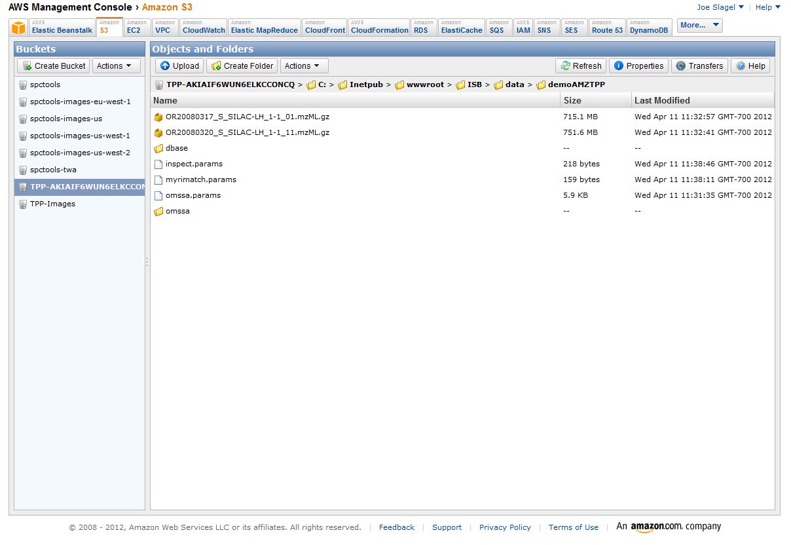Open the Buckets panel Actions dropdown
This screenshot has height=545, width=791.
pos(117,66)
